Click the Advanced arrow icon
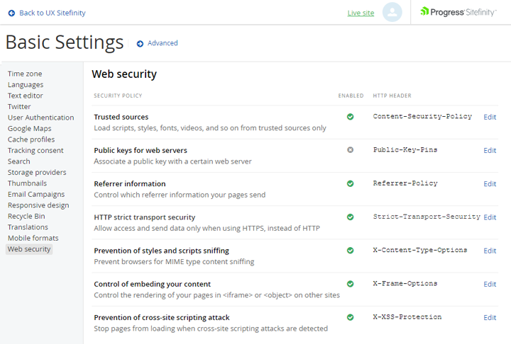 (x=140, y=44)
